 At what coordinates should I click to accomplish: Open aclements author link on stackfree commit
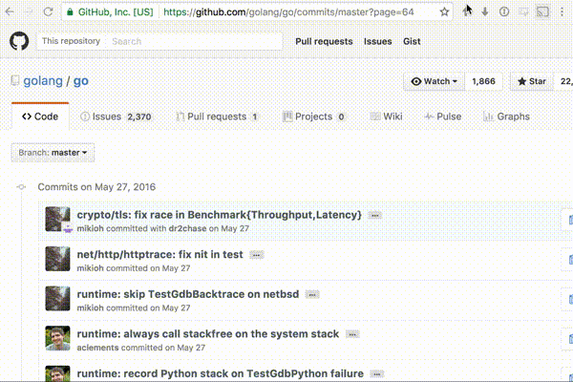click(97, 348)
